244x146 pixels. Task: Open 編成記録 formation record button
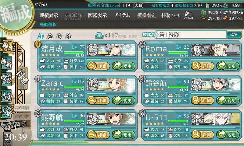(x=22, y=108)
